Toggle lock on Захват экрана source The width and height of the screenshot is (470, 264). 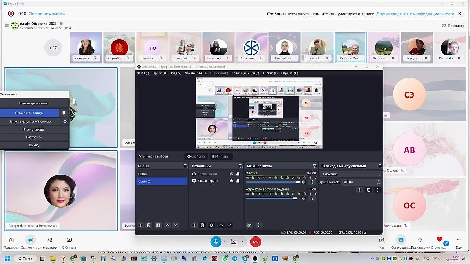(x=238, y=181)
